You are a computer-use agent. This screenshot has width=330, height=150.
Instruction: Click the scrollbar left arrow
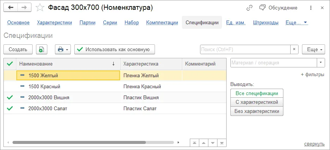pyautogui.click(x=8, y=142)
